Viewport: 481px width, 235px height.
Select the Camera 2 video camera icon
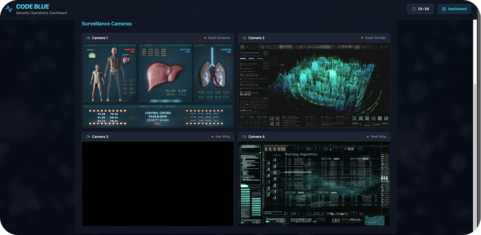244,38
